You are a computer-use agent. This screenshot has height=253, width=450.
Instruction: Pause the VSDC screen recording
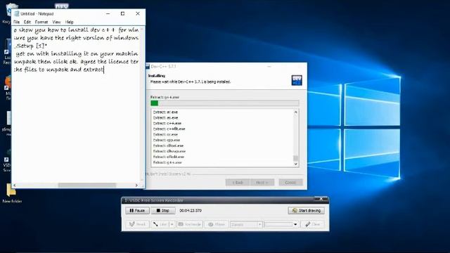click(137, 211)
